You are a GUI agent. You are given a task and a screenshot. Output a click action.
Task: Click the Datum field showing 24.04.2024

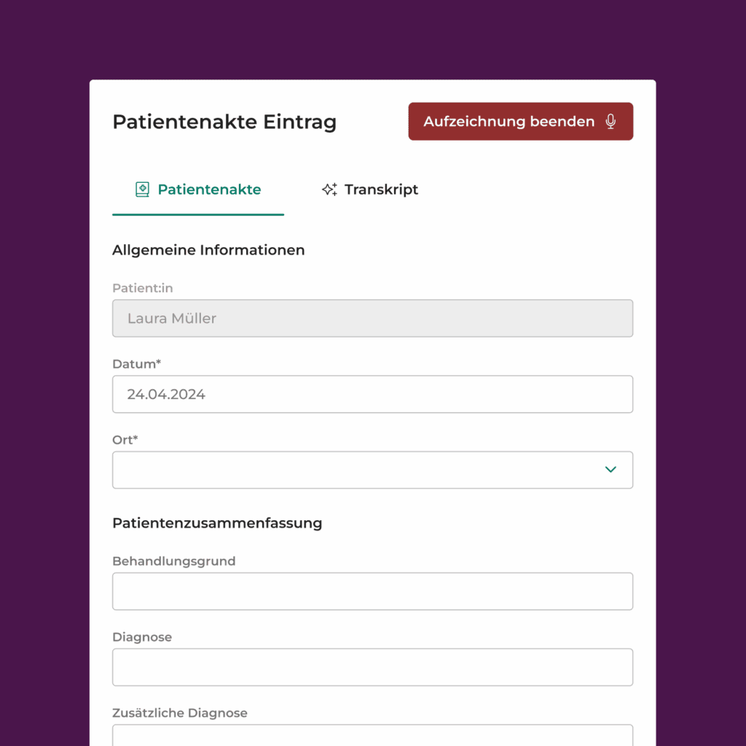point(372,394)
